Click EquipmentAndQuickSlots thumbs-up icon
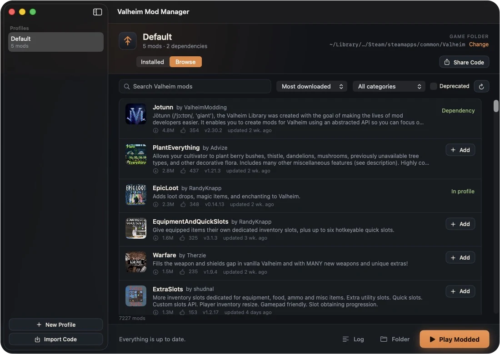 click(182, 238)
